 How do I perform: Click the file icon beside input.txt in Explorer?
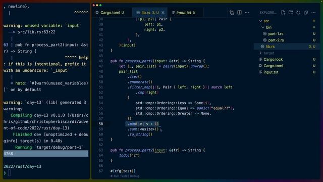pyautogui.click(x=260, y=72)
